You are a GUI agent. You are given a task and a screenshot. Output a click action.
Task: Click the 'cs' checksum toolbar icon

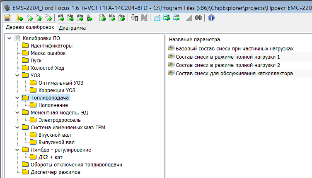tap(102, 18)
